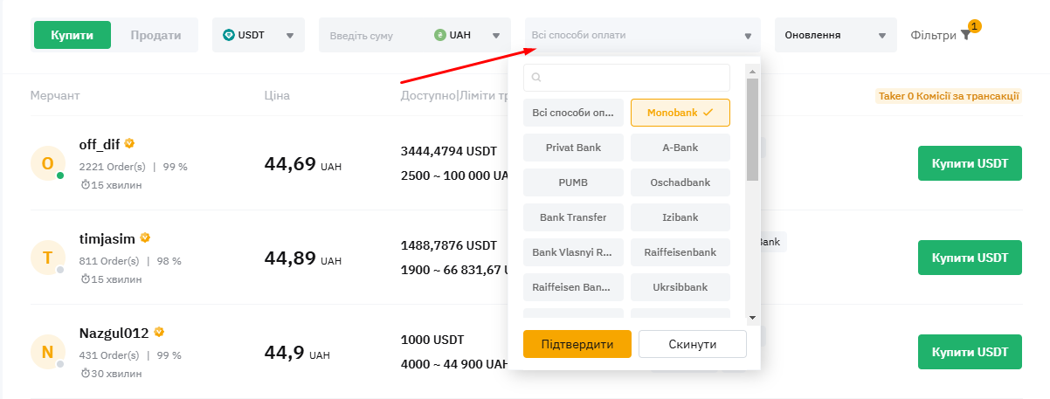The width and height of the screenshot is (1050, 399).
Task: Click the search magnifier icon
Action: pos(536,78)
